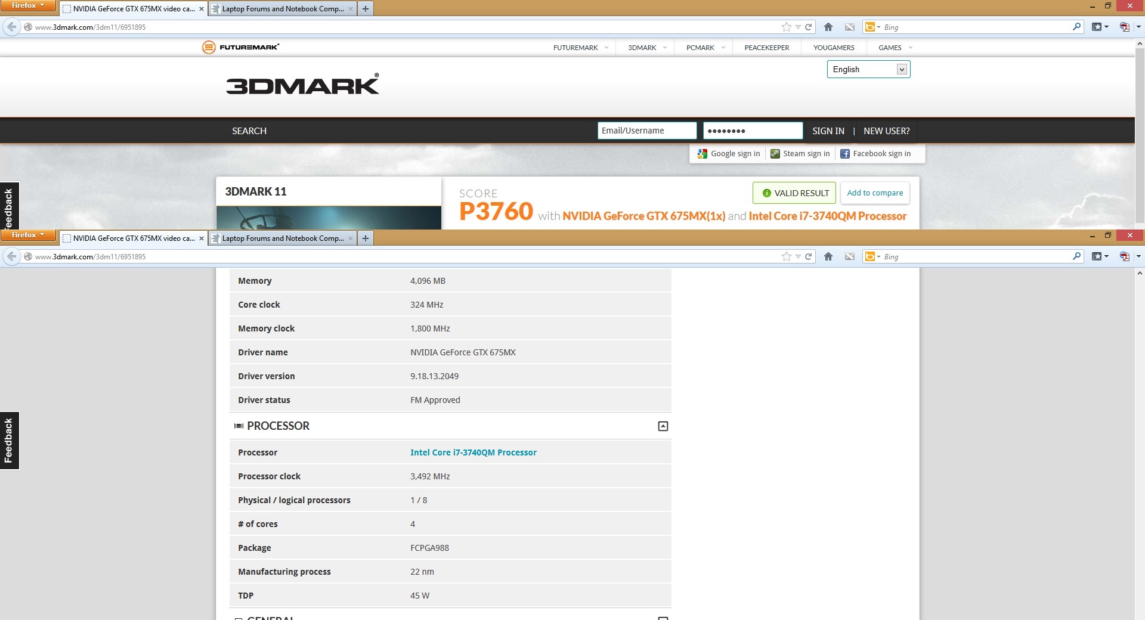Click search magnifier in upper window's search box
The image size is (1145, 620).
pos(1076,27)
